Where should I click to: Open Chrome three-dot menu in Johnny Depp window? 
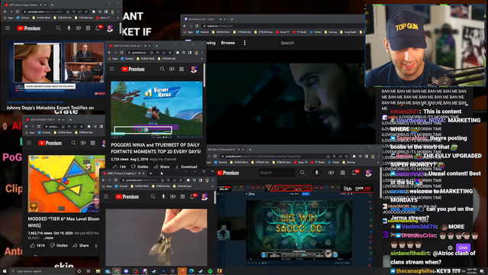pyautogui.click(x=118, y=11)
